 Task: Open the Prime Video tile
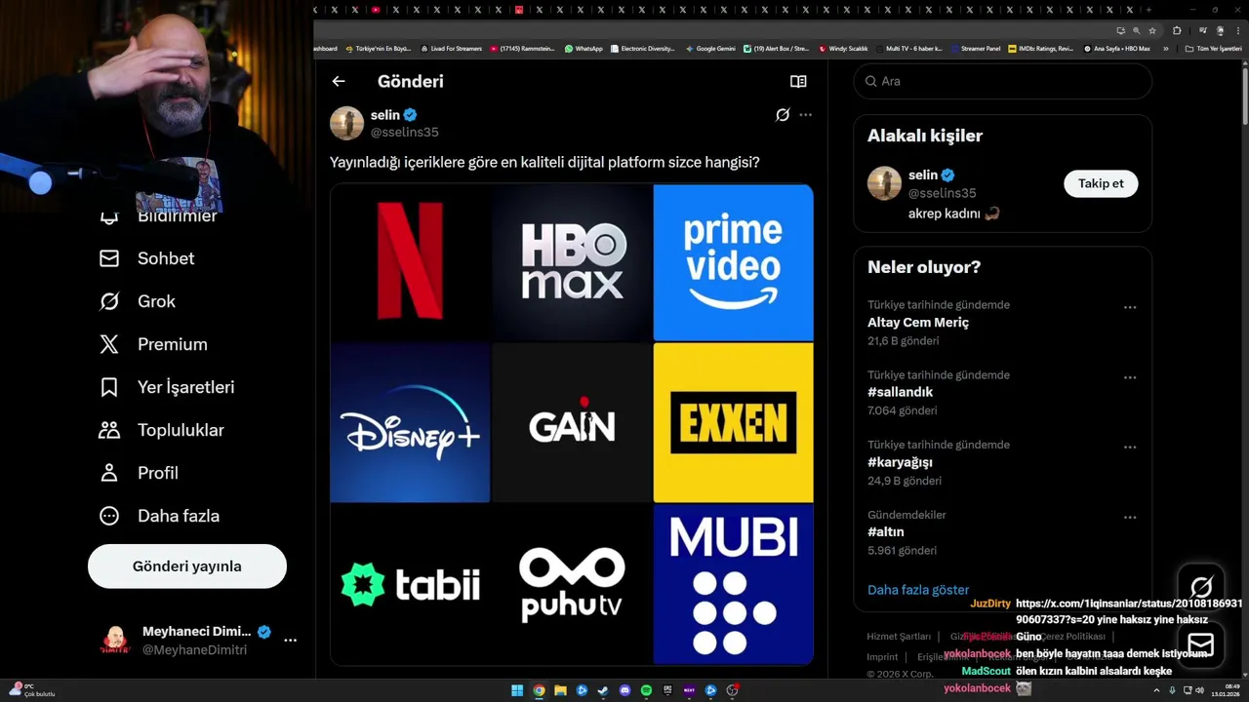tap(733, 261)
